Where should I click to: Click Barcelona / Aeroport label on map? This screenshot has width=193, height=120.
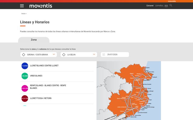coord(110,117)
